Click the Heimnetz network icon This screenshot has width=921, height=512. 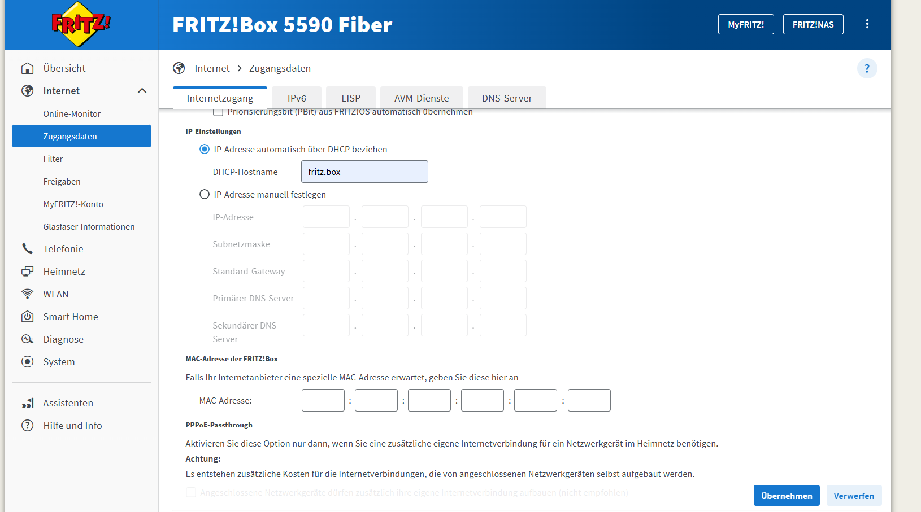27,272
